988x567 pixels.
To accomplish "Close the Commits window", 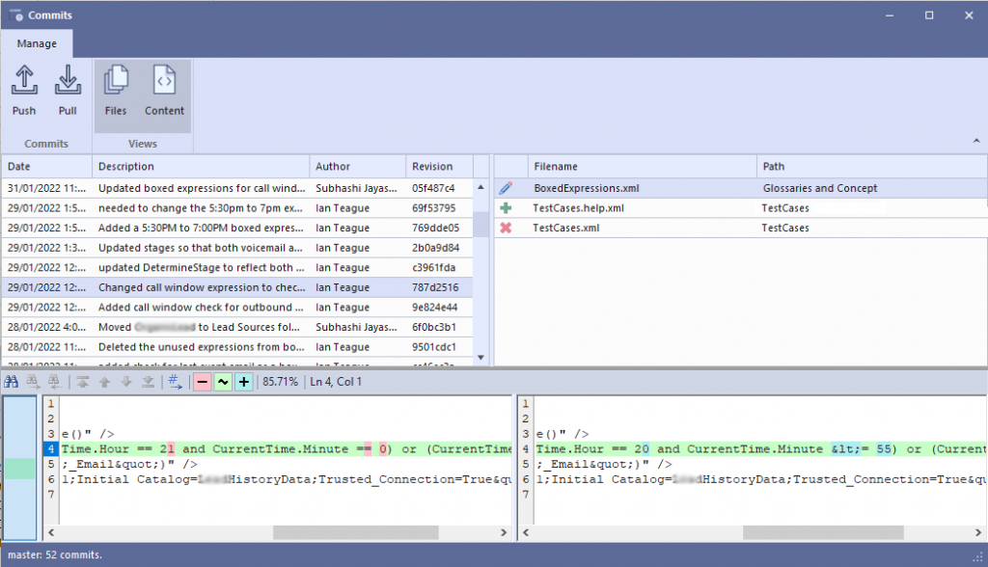I will (969, 15).
